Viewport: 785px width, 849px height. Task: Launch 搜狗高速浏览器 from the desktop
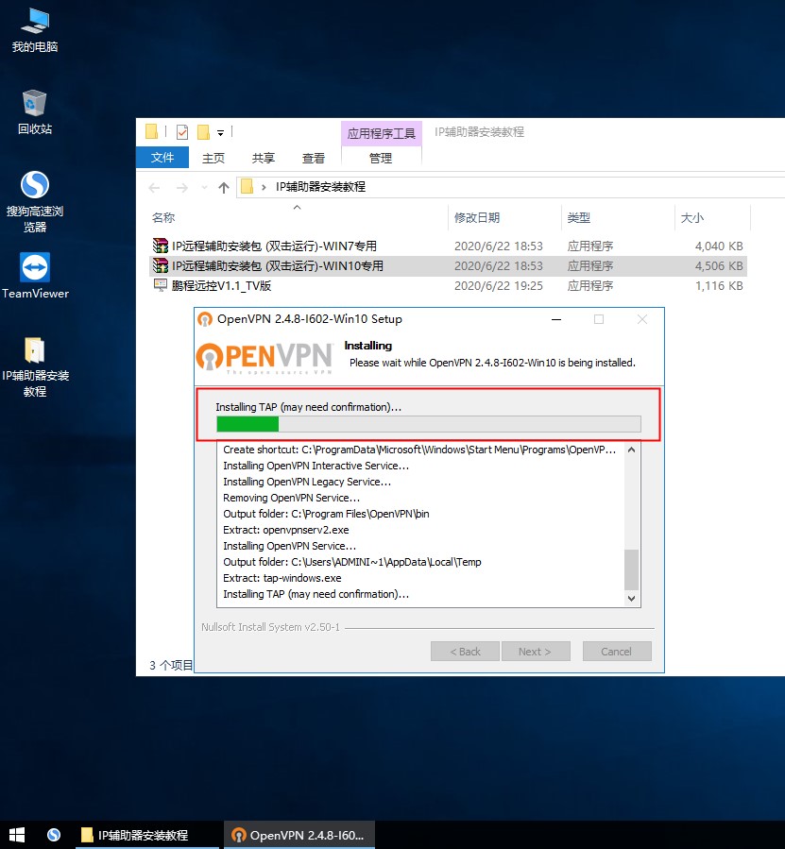tap(35, 201)
